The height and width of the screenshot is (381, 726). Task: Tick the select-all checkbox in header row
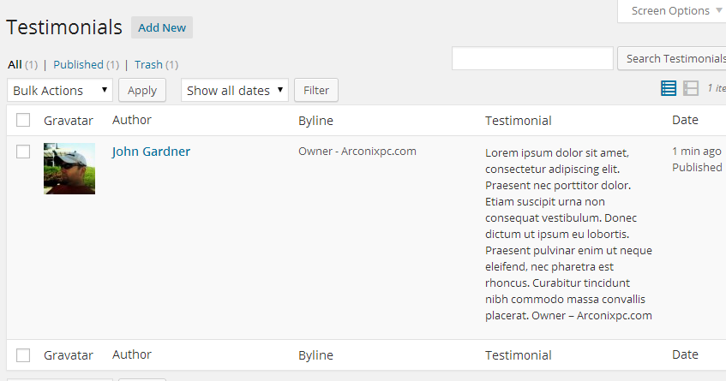pos(23,120)
